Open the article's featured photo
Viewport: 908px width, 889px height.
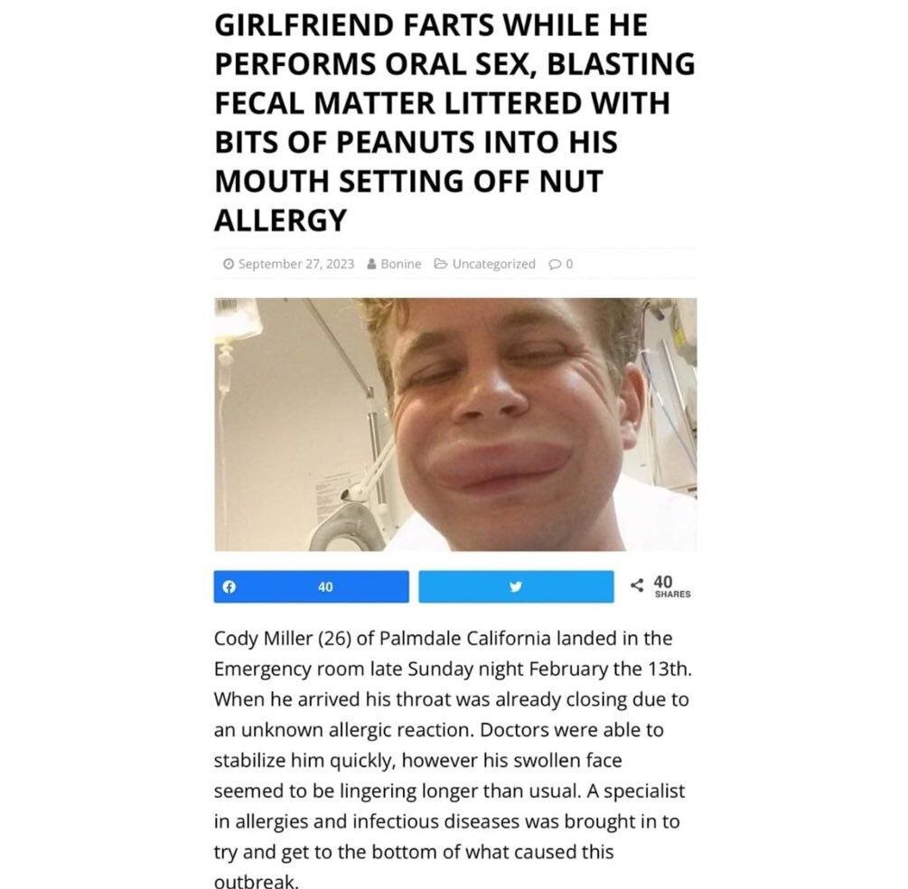(455, 425)
